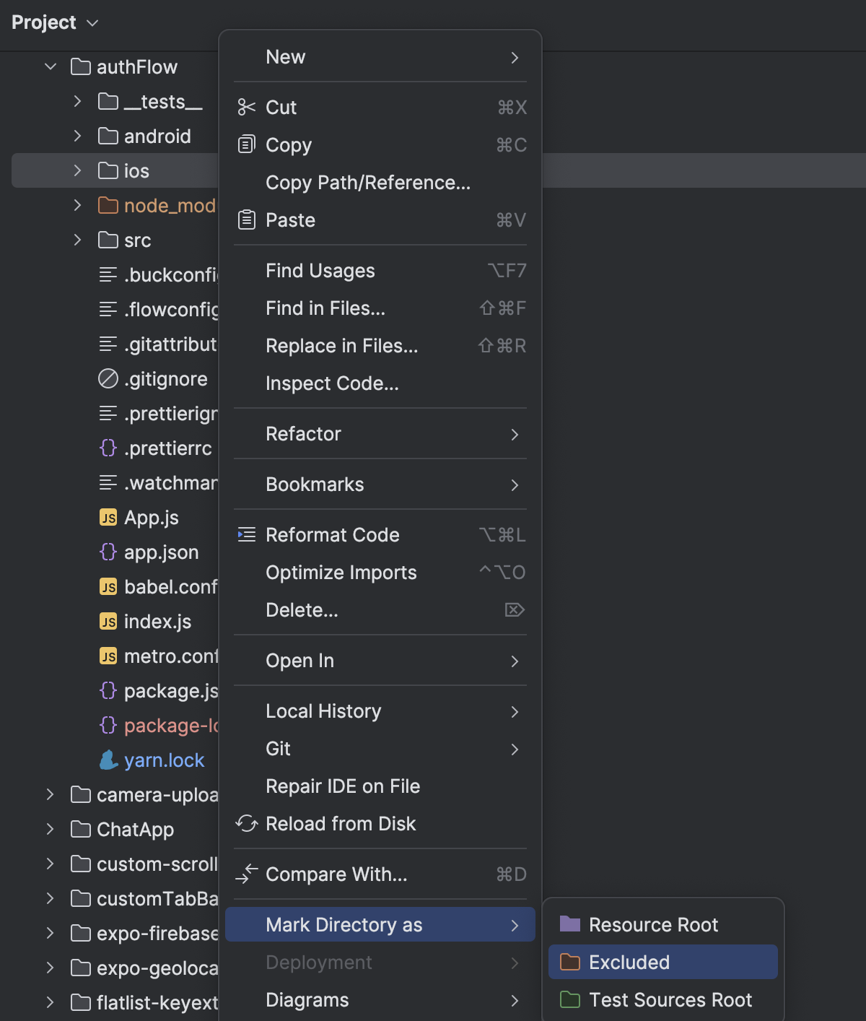This screenshot has height=1021, width=866.
Task: Click the scissors icon for Cut
Action: coord(245,107)
